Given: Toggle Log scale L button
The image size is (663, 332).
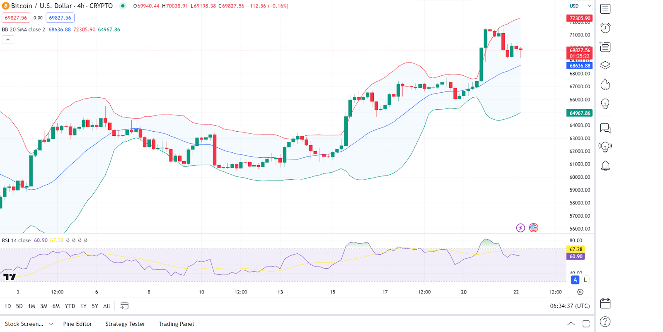Looking at the screenshot, I should 585,280.
